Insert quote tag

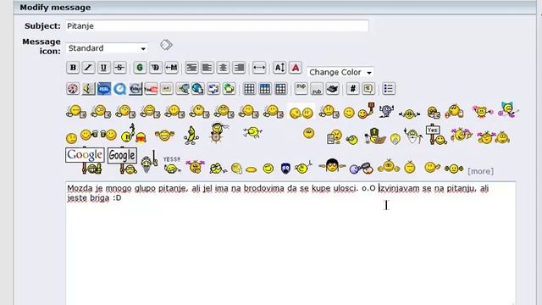(x=368, y=89)
